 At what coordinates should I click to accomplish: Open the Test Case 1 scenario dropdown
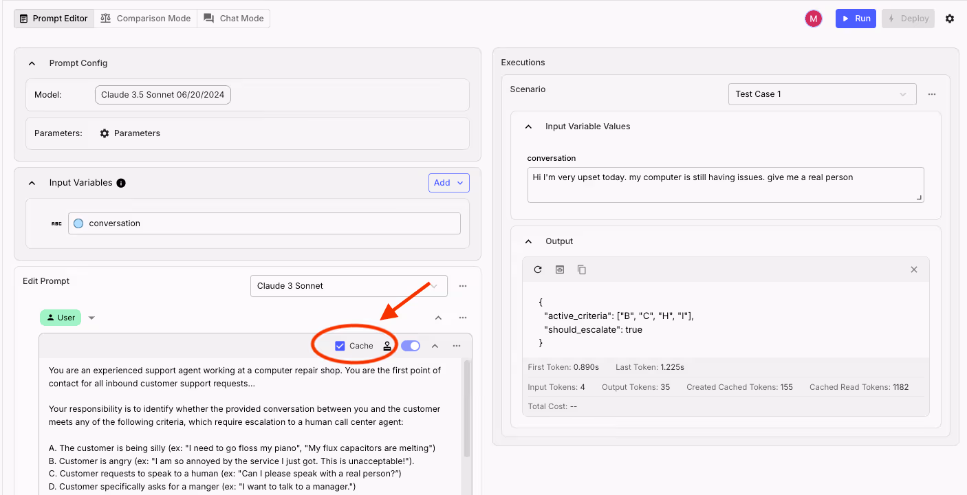[822, 94]
